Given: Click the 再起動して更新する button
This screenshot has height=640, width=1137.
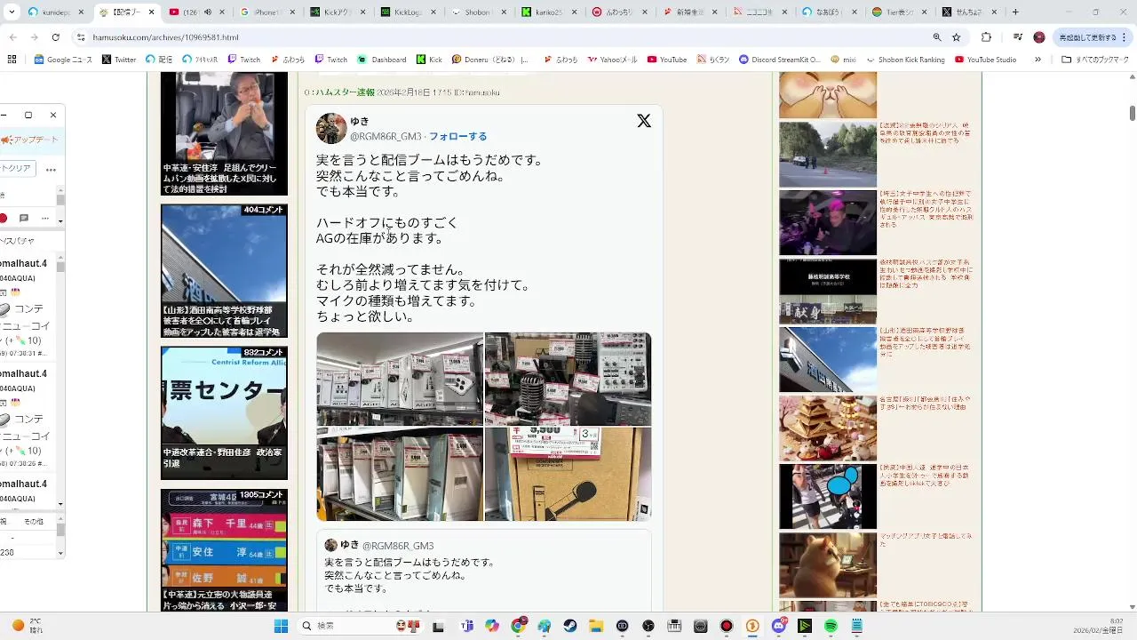Looking at the screenshot, I should (1092, 37).
